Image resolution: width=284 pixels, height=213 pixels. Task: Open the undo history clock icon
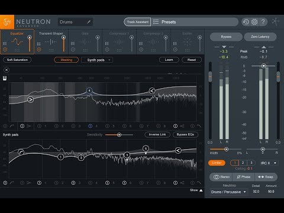[246, 22]
